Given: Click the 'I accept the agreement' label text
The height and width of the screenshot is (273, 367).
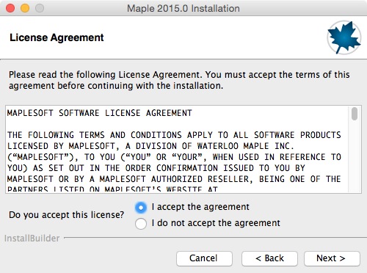Looking at the screenshot, I should (200, 207).
